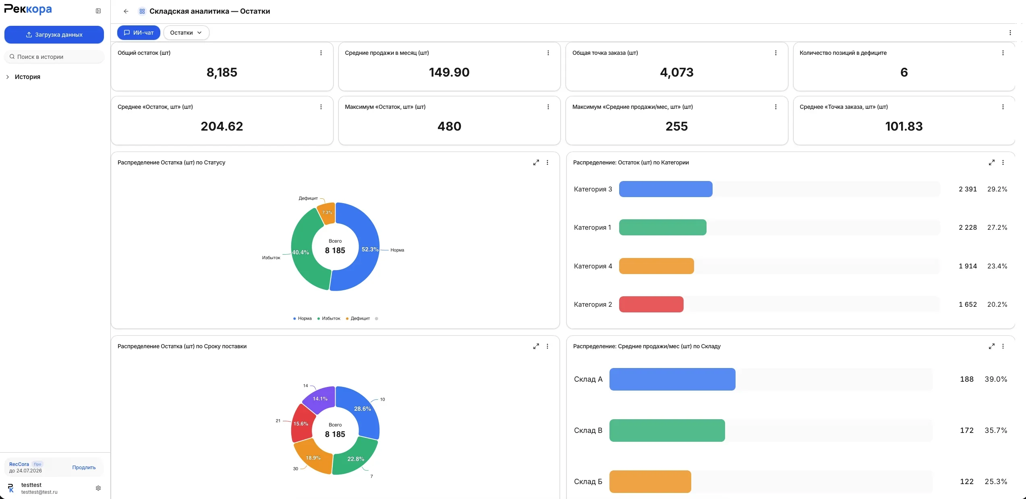Open menu on Среднее «Точка заказа» card
The width and height of the screenshot is (1026, 499).
point(1003,107)
